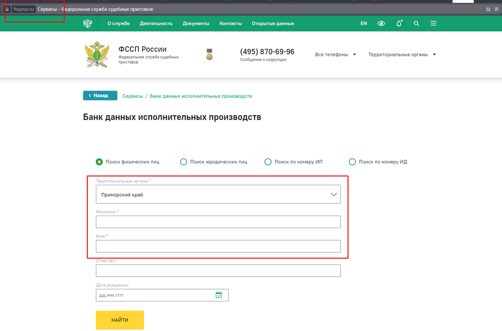Image resolution: width=502 pixels, height=331 pixels.
Task: Click the large FSSP Russia coat of arms logo
Action: (x=97, y=54)
